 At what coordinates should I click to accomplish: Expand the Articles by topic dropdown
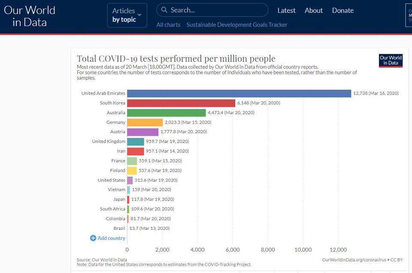point(127,15)
